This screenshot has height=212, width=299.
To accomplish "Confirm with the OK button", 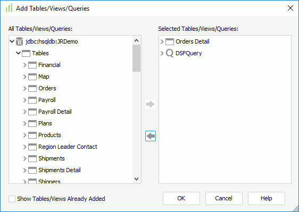I will point(181,198).
